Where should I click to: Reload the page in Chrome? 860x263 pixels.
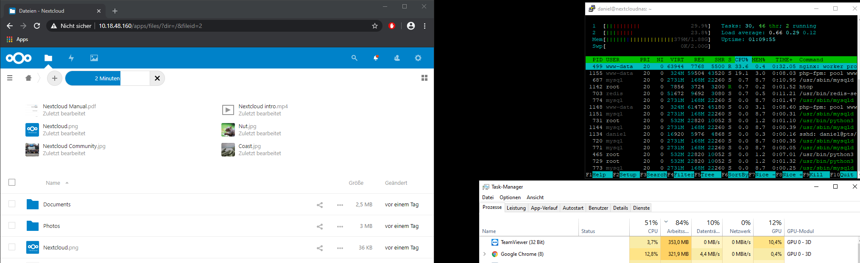(37, 26)
